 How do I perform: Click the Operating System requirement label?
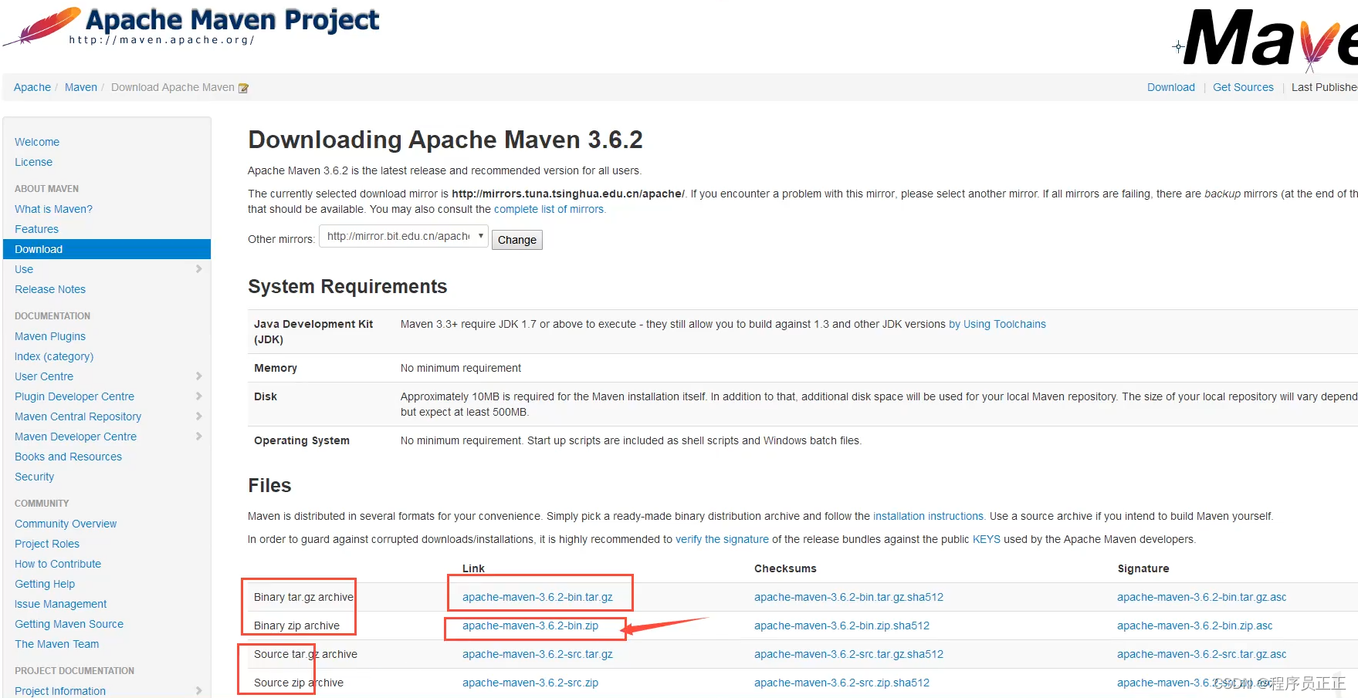[302, 440]
